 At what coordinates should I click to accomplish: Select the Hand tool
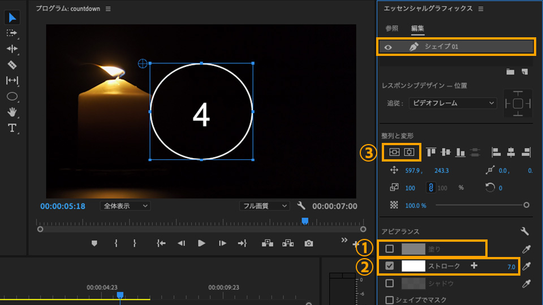12,112
